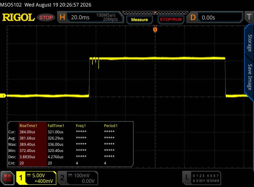Click the Dev: row label

pos(12,157)
